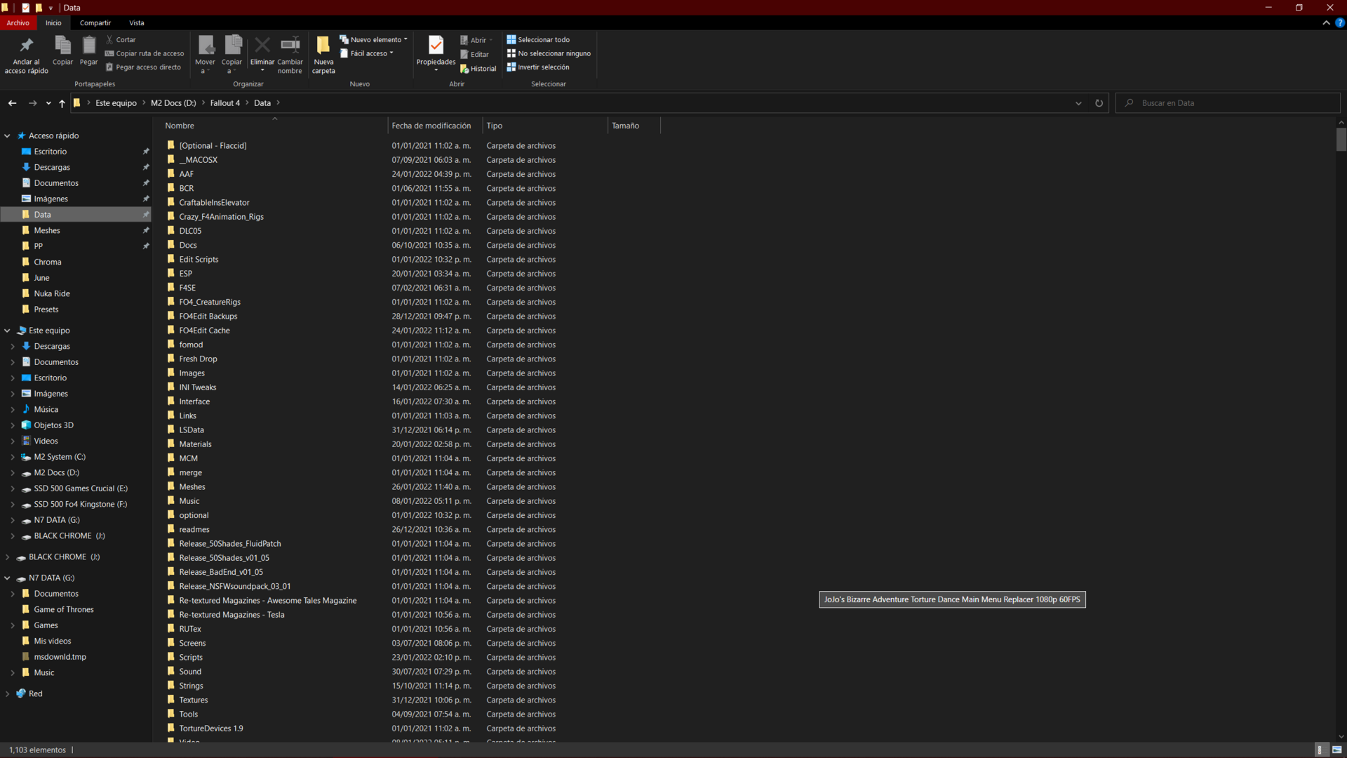1347x758 pixels.
Task: Open the help question mark icon
Action: point(1340,22)
